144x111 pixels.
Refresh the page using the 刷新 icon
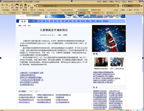pyautogui.click(x=17, y=5)
